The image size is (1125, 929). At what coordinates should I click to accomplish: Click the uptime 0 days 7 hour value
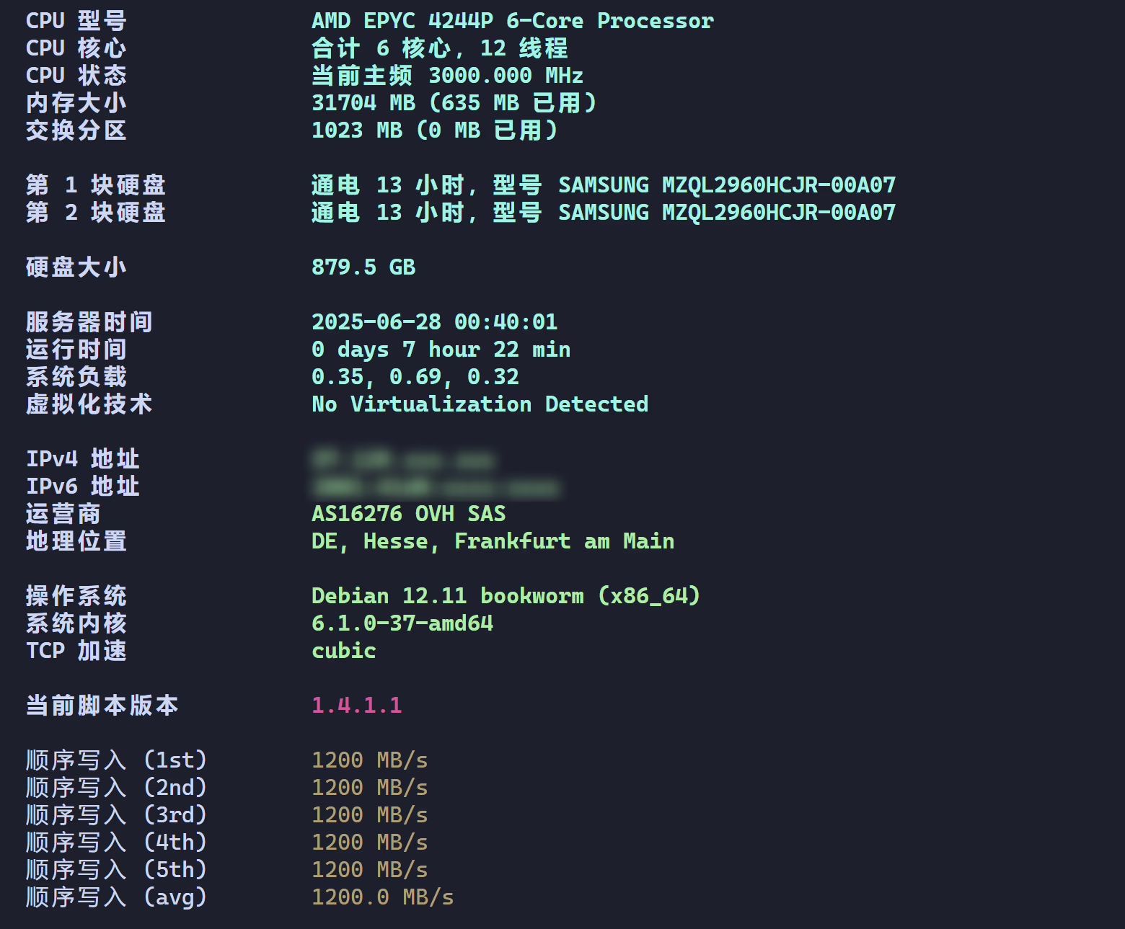coord(441,350)
